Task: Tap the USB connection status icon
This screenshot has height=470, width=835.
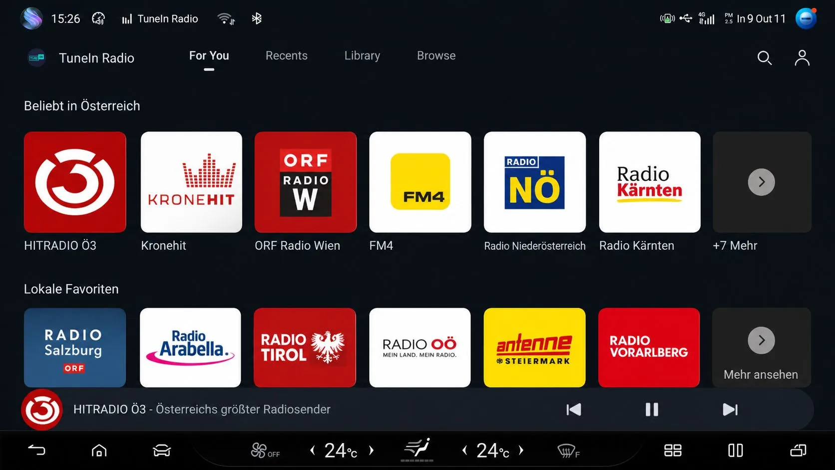Action: (x=686, y=19)
